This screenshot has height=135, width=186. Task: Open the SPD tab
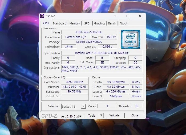[x=87, y=23]
